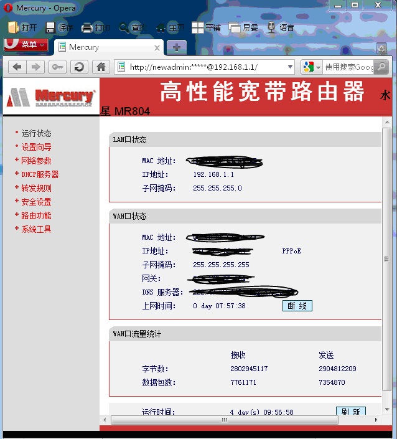Click the 高性能宽带路由器 banner title

point(263,92)
